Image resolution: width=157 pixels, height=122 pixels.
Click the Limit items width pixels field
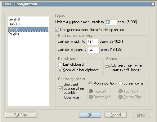92,42
